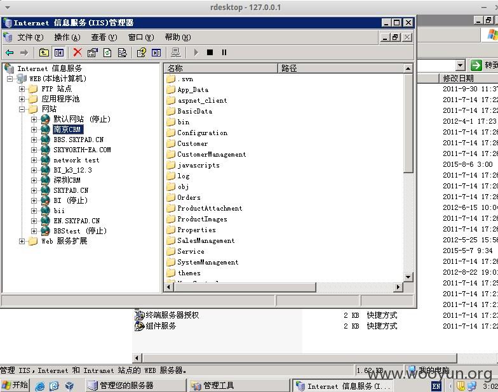498x392 pixels.
Task: Select the network test site
Action: tap(76, 160)
